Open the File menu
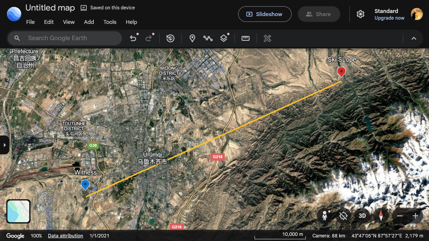The height and width of the screenshot is (241, 429). coord(30,22)
